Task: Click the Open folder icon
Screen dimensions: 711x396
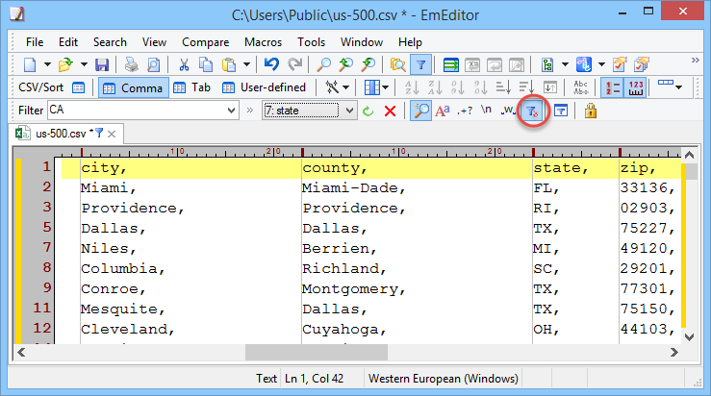Action: click(x=66, y=64)
